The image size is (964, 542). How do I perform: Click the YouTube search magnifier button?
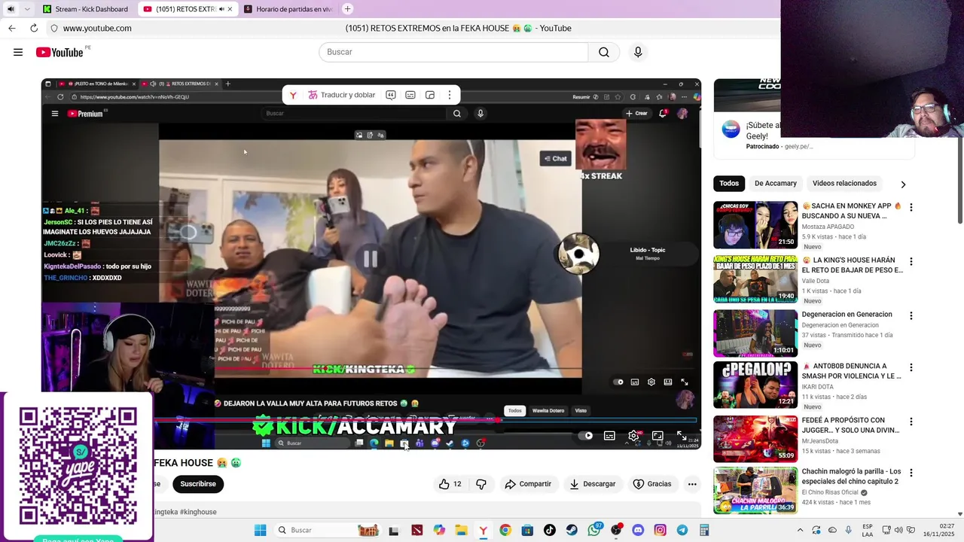pos(604,52)
